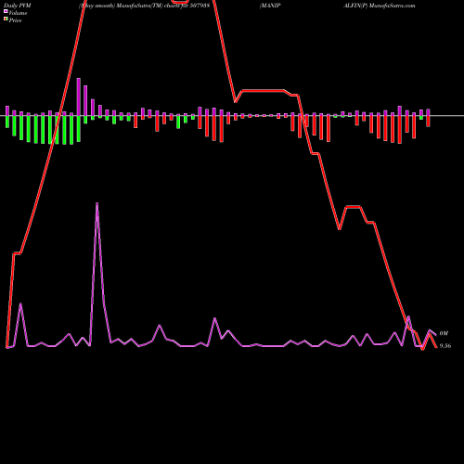Click the 'Daily PVM' chart title

click(18, 6)
